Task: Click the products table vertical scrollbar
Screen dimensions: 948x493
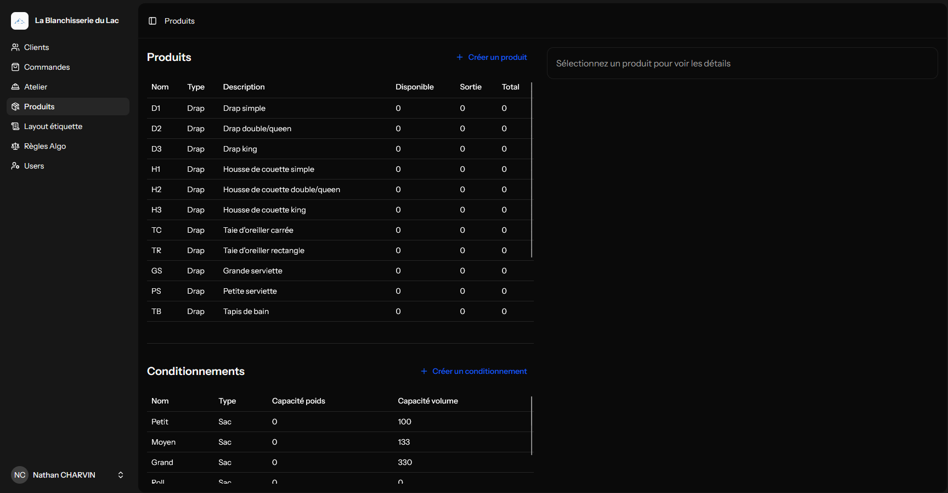Action: coord(532,170)
